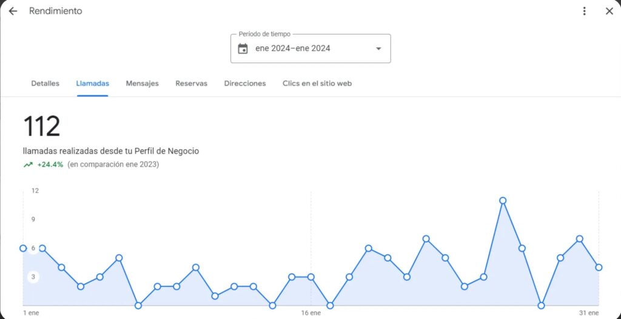621x319 pixels.
Task: Click the 16 ene axis label
Action: coord(311,313)
